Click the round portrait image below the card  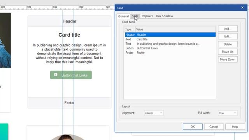[x=68, y=137]
